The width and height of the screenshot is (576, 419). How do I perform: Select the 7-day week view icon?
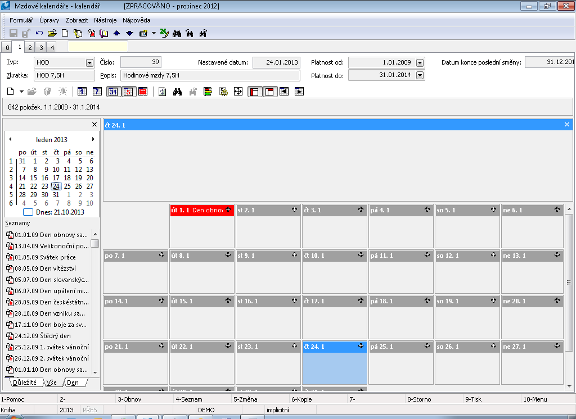pos(96,92)
